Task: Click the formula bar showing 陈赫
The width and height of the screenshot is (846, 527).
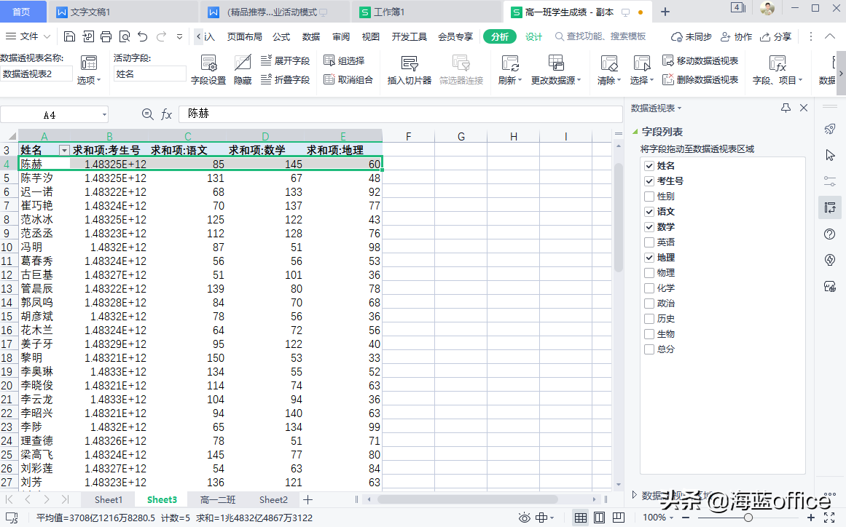Action: tap(400, 114)
